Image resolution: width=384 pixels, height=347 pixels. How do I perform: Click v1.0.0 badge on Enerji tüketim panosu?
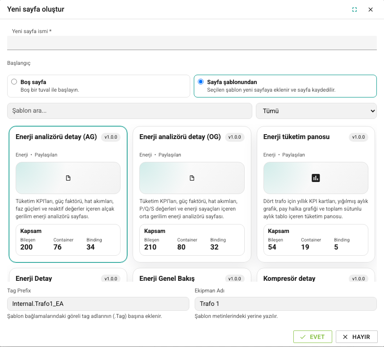[359, 137]
